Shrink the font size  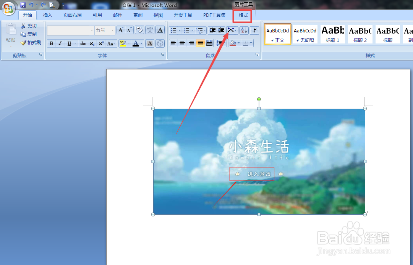[129, 30]
